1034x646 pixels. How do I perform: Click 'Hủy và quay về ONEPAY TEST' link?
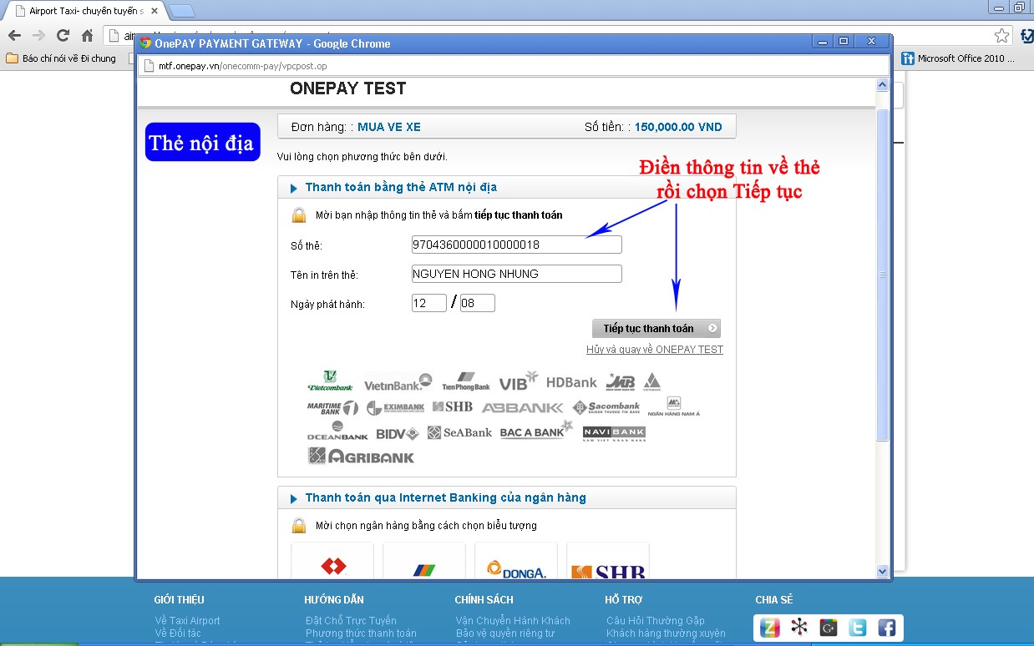point(654,350)
